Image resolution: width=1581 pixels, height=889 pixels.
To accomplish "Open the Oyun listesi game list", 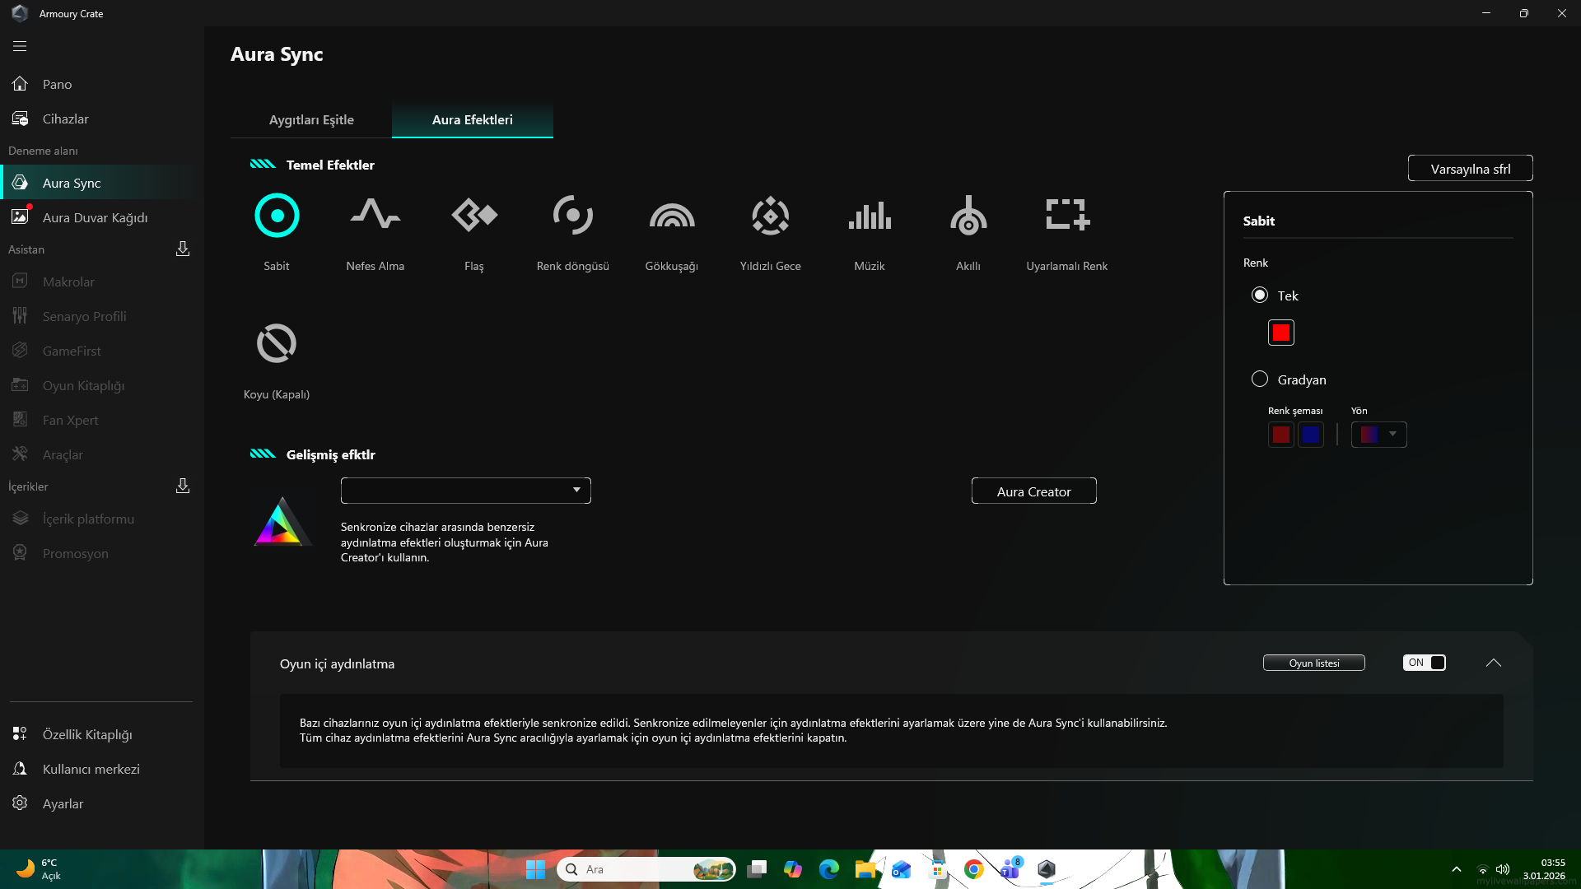I will point(1314,663).
